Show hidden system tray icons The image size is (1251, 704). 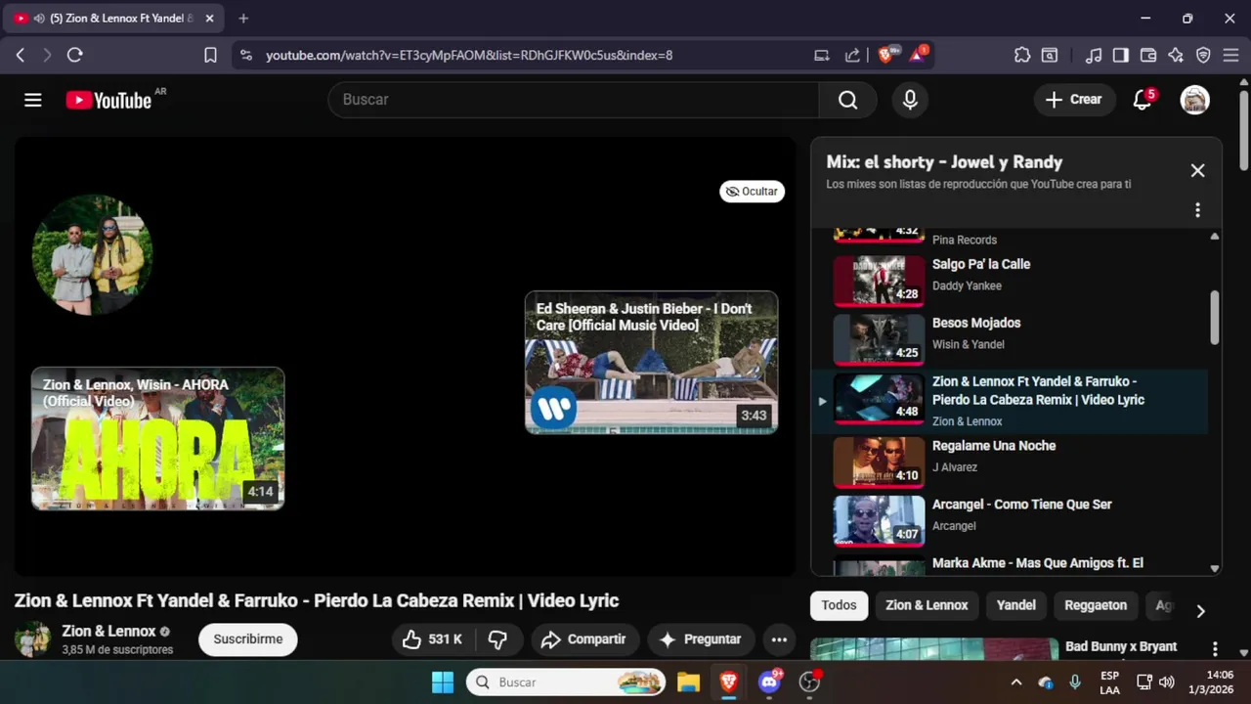point(1015,682)
